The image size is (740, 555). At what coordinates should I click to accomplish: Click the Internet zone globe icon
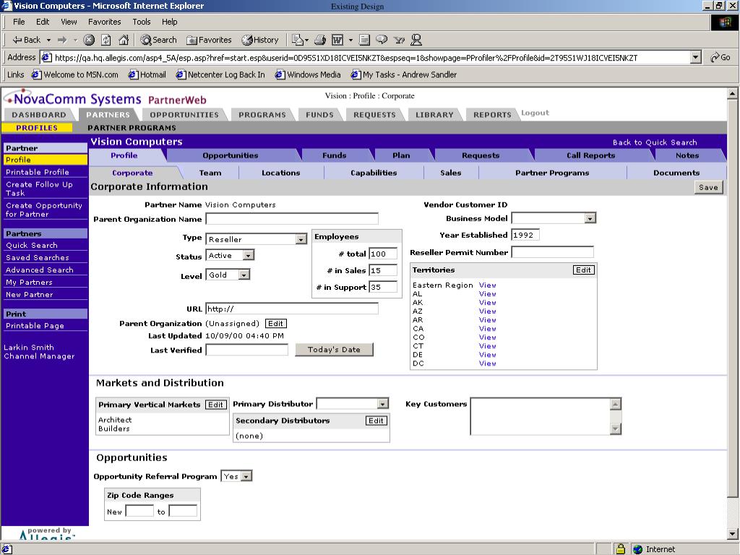pos(638,549)
